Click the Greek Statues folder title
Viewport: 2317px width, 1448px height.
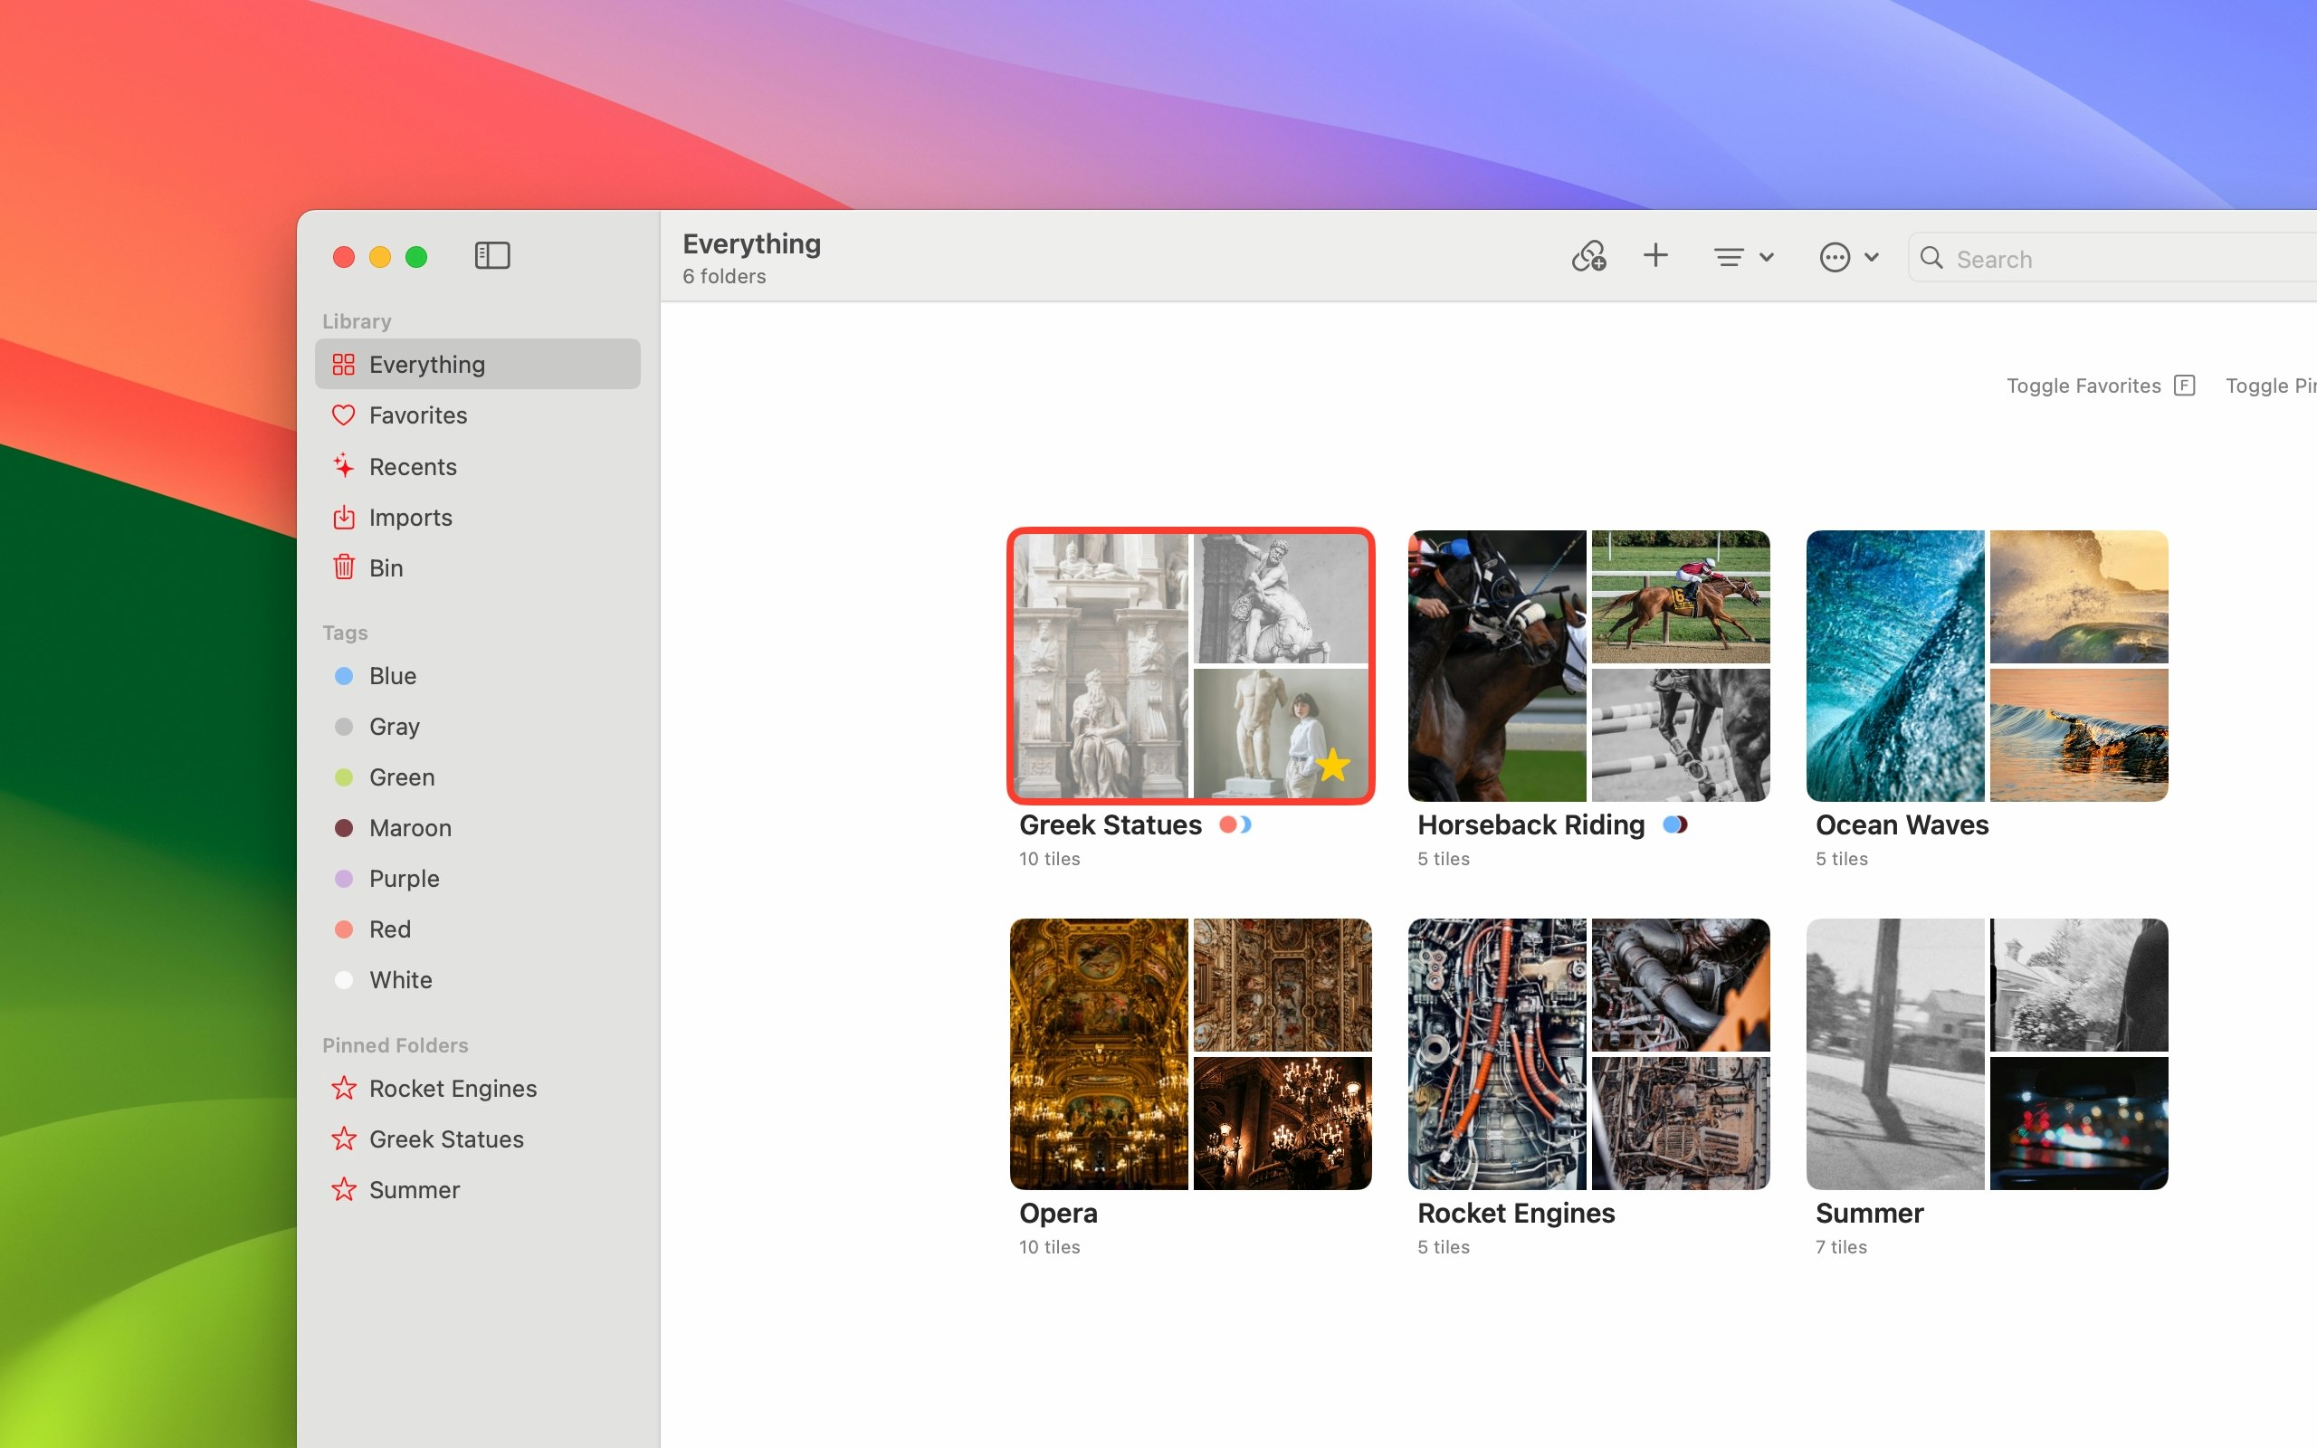[1110, 824]
